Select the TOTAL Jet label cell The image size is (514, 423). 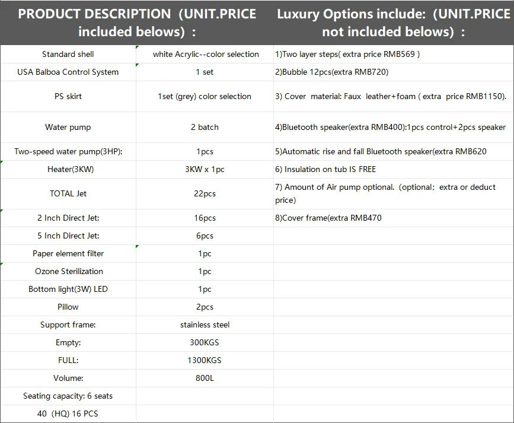pyautogui.click(x=68, y=193)
